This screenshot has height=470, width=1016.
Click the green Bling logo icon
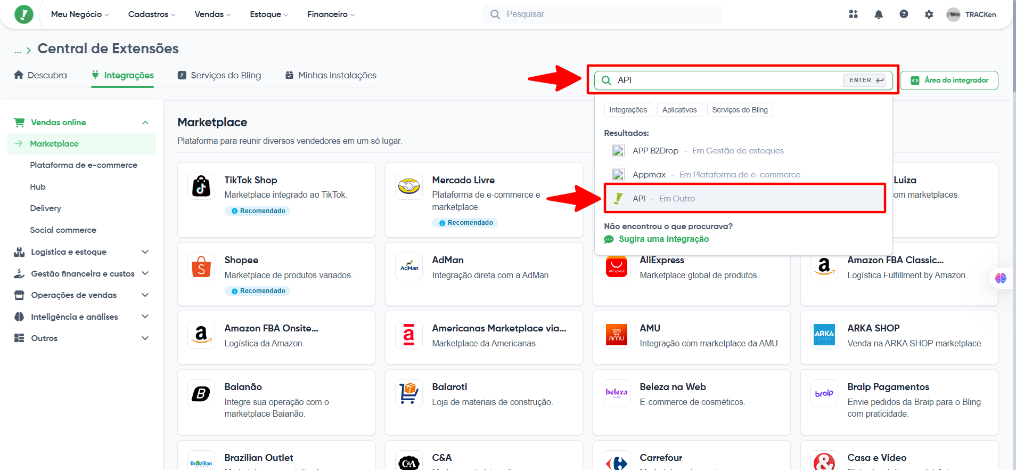tap(23, 14)
